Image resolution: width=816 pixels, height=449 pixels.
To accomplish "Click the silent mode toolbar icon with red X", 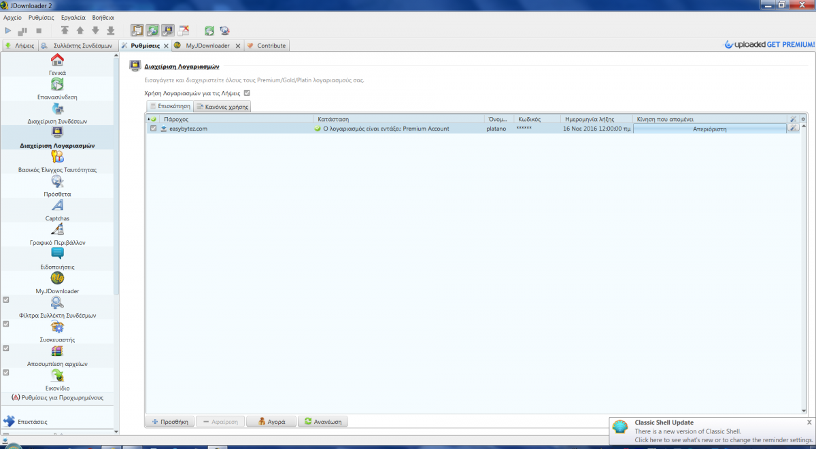I will (x=184, y=31).
